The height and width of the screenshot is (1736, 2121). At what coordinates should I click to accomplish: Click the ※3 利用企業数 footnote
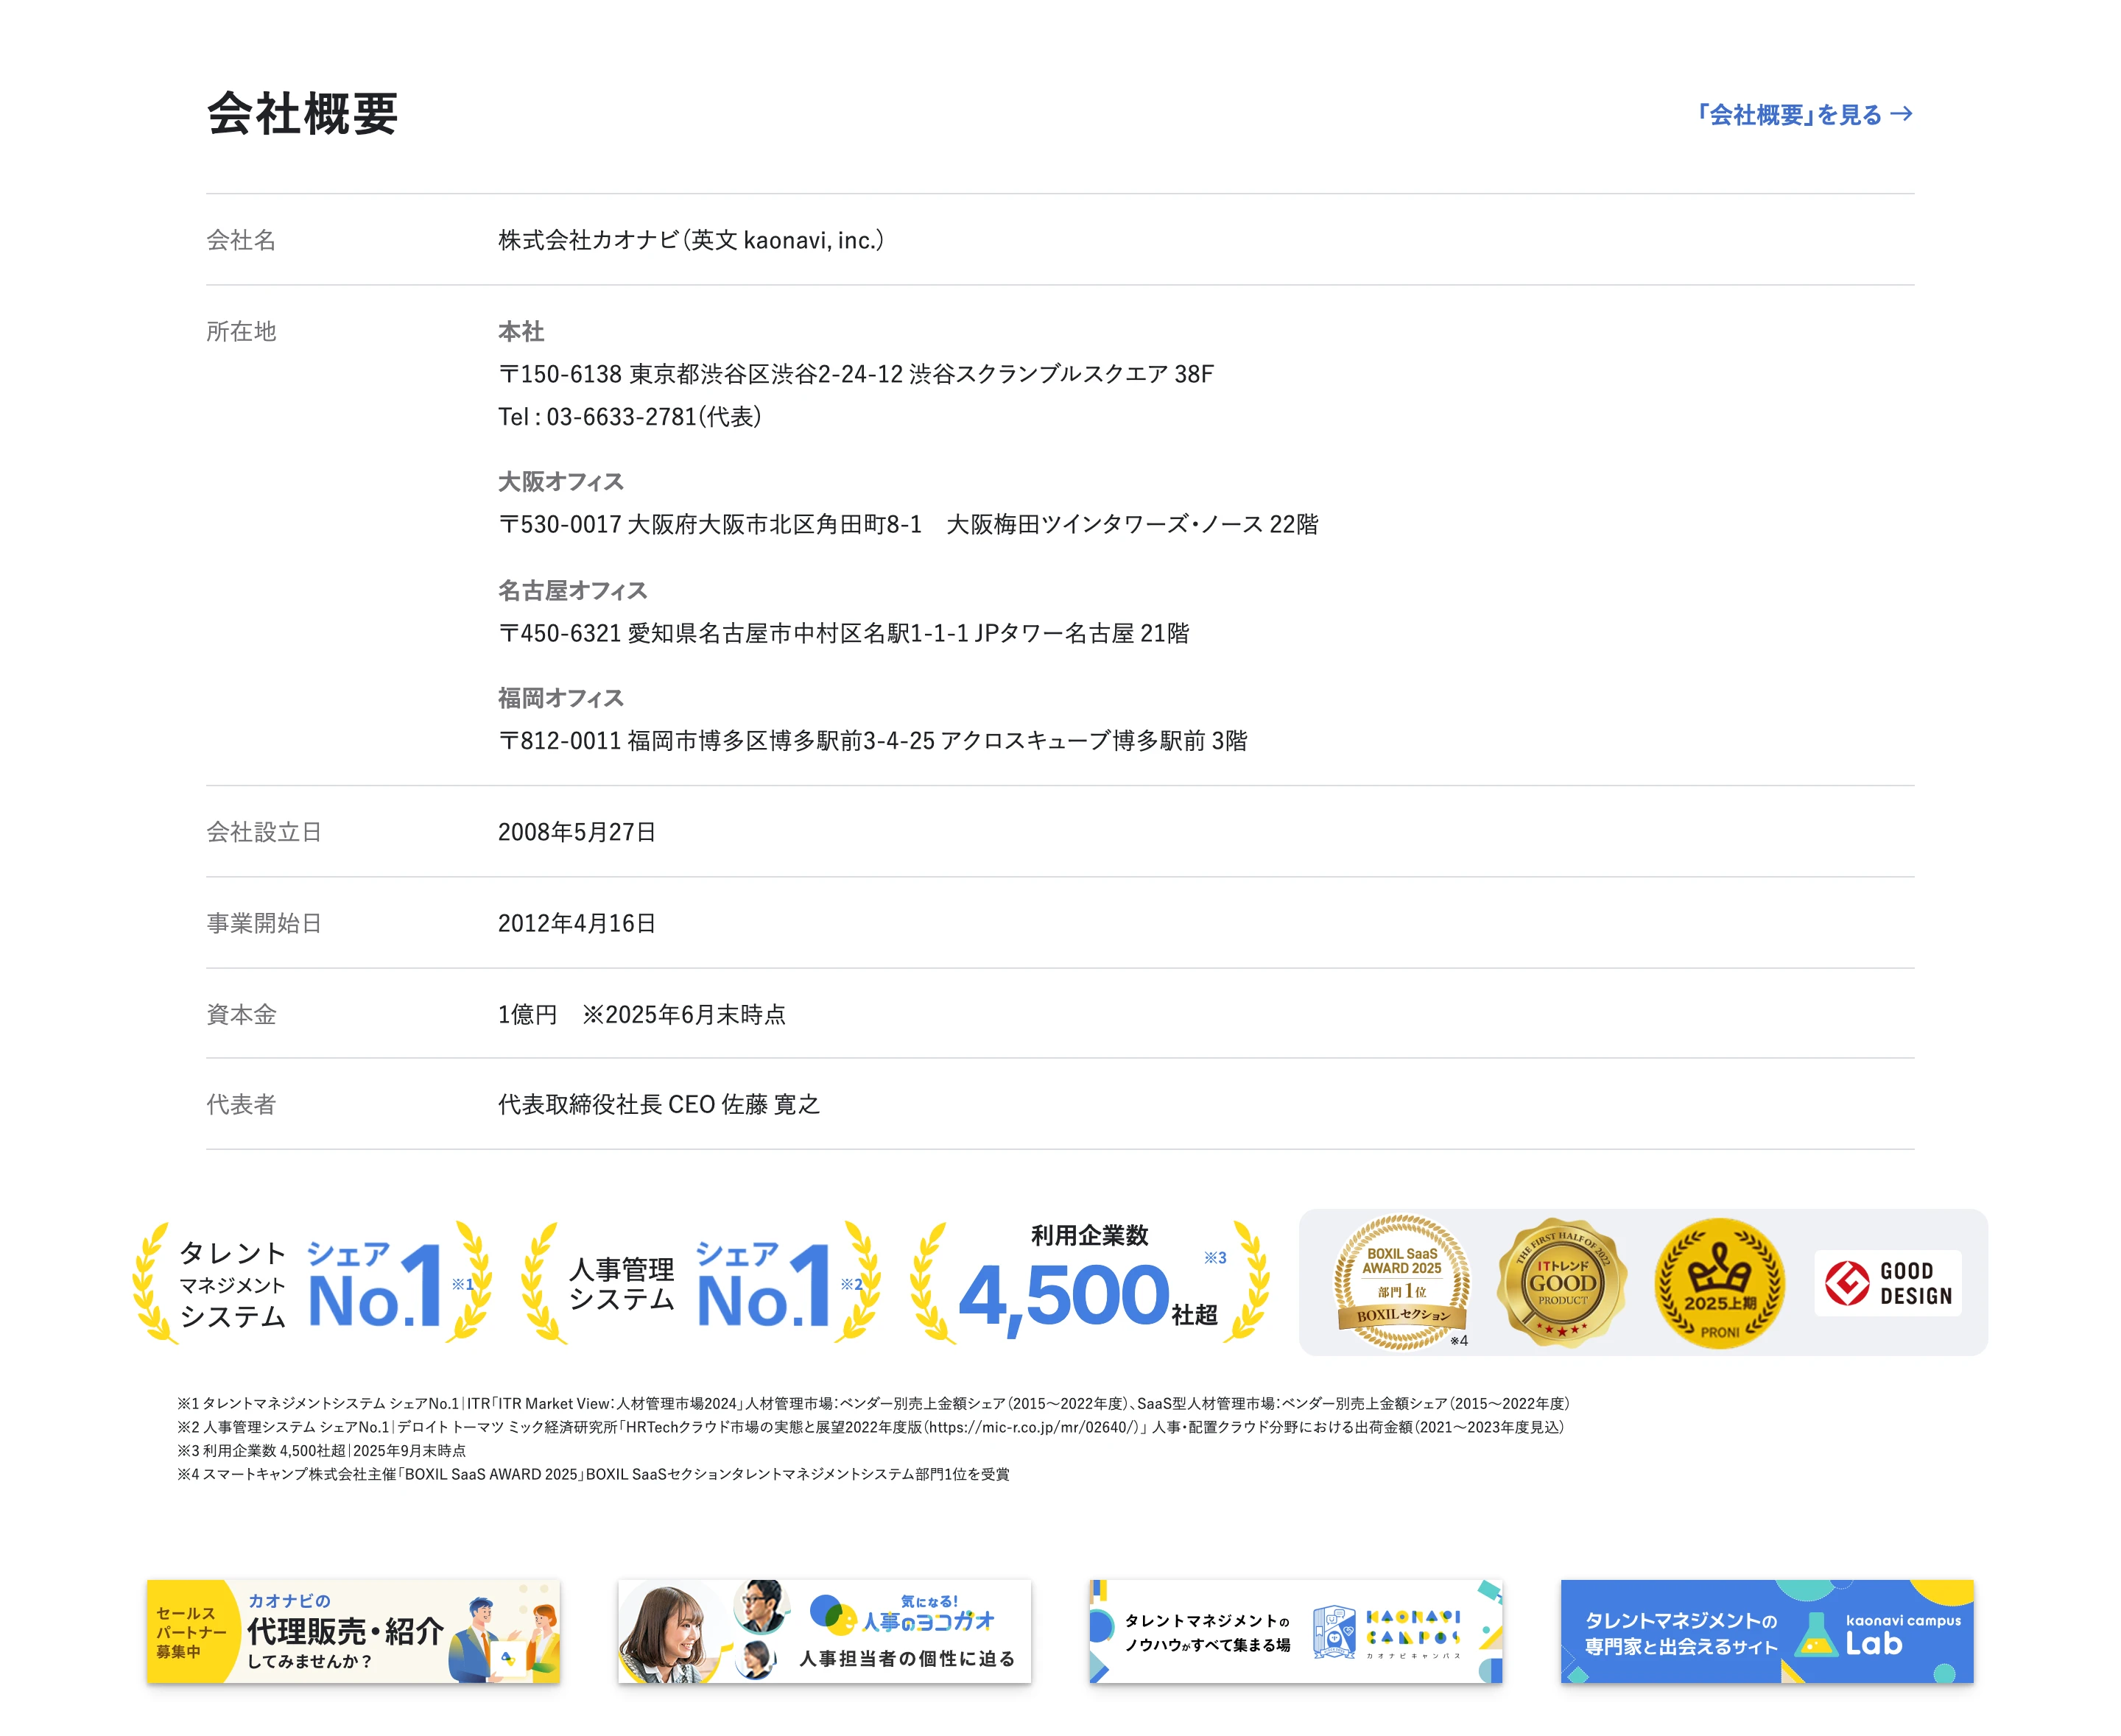[x=321, y=1451]
